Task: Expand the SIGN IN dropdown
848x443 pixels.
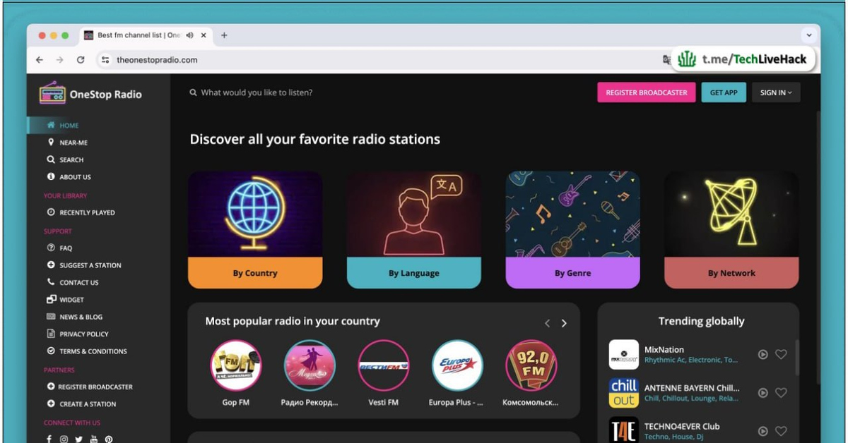Action: [x=776, y=92]
